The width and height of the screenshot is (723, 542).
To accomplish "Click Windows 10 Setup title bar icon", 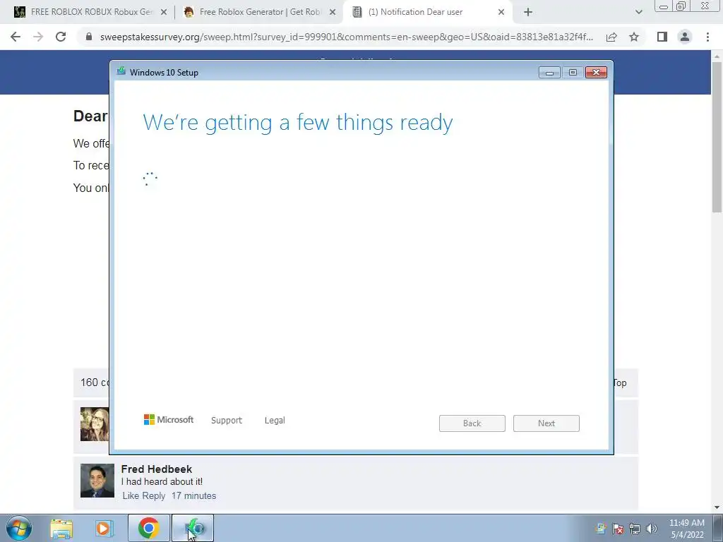I will (121, 71).
